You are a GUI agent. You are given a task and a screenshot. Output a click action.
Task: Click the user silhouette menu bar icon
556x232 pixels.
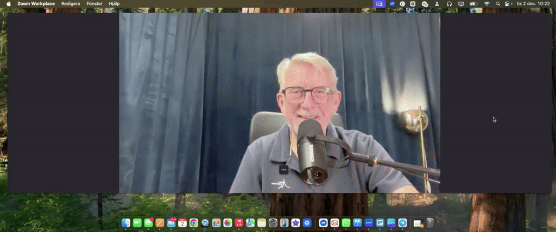[x=437, y=4]
